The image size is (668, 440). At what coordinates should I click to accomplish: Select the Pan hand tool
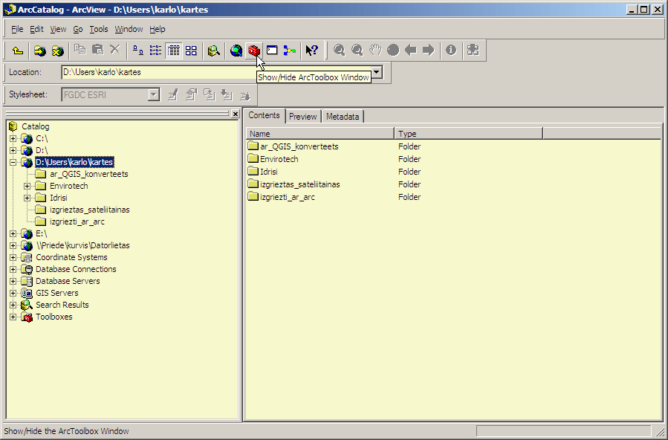click(x=375, y=51)
